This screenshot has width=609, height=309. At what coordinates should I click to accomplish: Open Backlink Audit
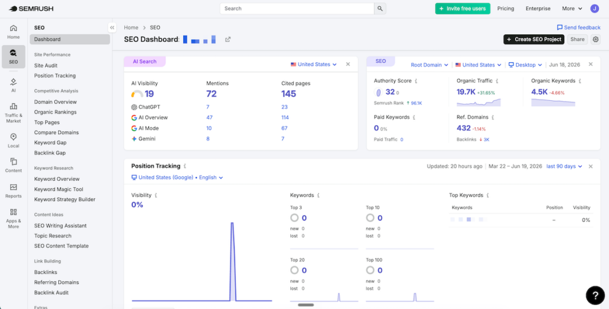click(51, 293)
